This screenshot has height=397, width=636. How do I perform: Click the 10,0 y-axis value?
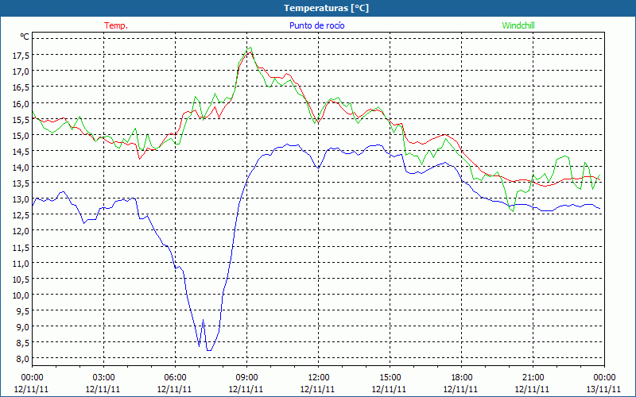tap(21, 295)
